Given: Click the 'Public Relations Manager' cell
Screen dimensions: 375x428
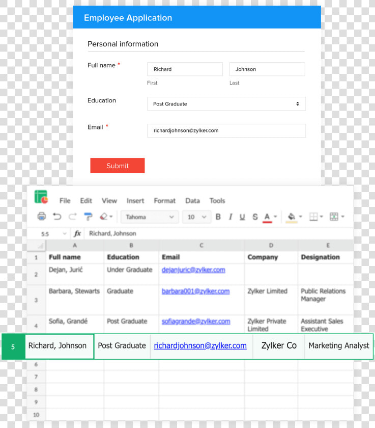Looking at the screenshot, I should [326, 300].
